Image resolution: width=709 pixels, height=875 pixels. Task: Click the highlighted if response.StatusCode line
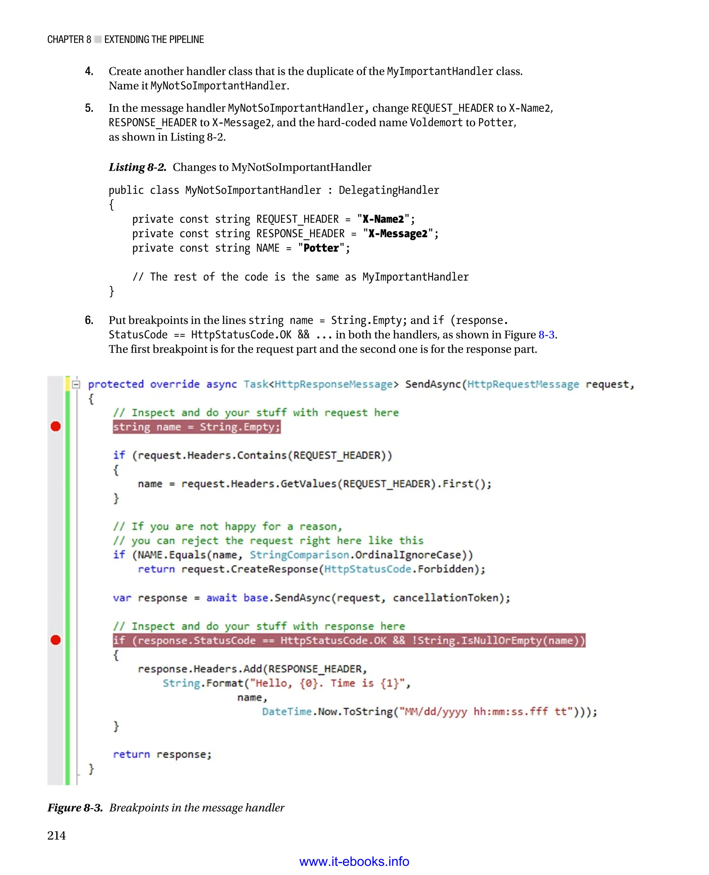click(349, 640)
